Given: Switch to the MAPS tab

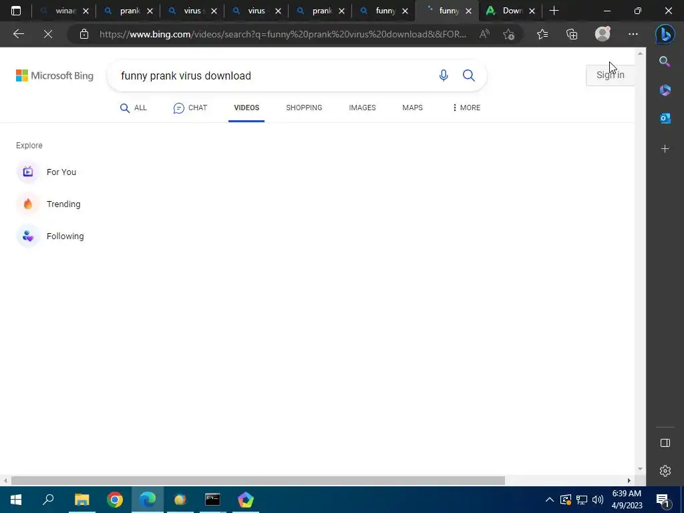Looking at the screenshot, I should coord(412,108).
